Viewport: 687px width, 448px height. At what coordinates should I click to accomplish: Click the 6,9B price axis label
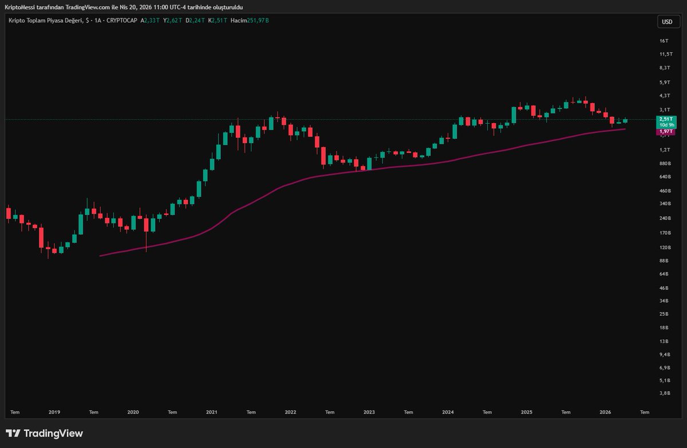click(665, 367)
